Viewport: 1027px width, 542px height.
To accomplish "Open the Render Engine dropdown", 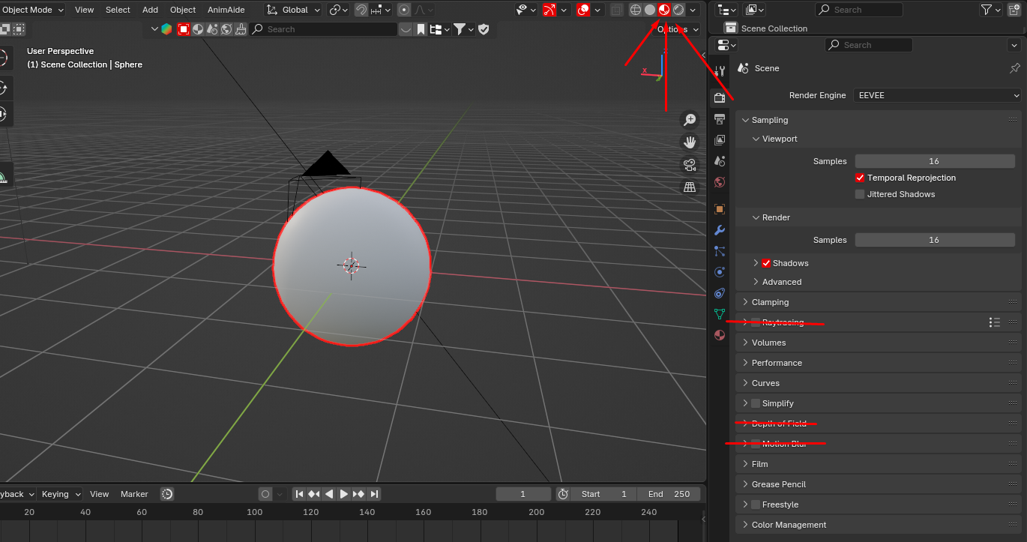I will 937,95.
